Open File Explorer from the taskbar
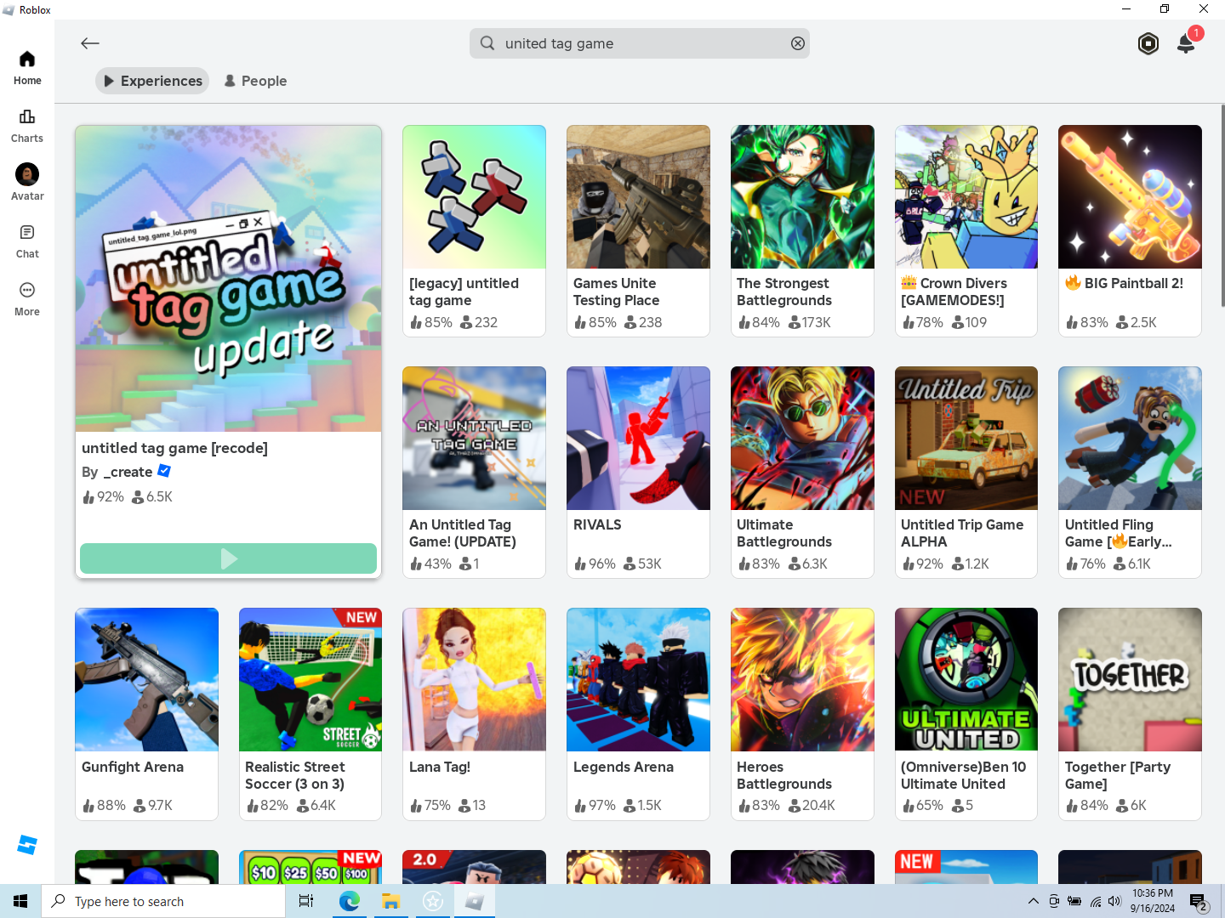The height and width of the screenshot is (918, 1225). pyautogui.click(x=390, y=901)
